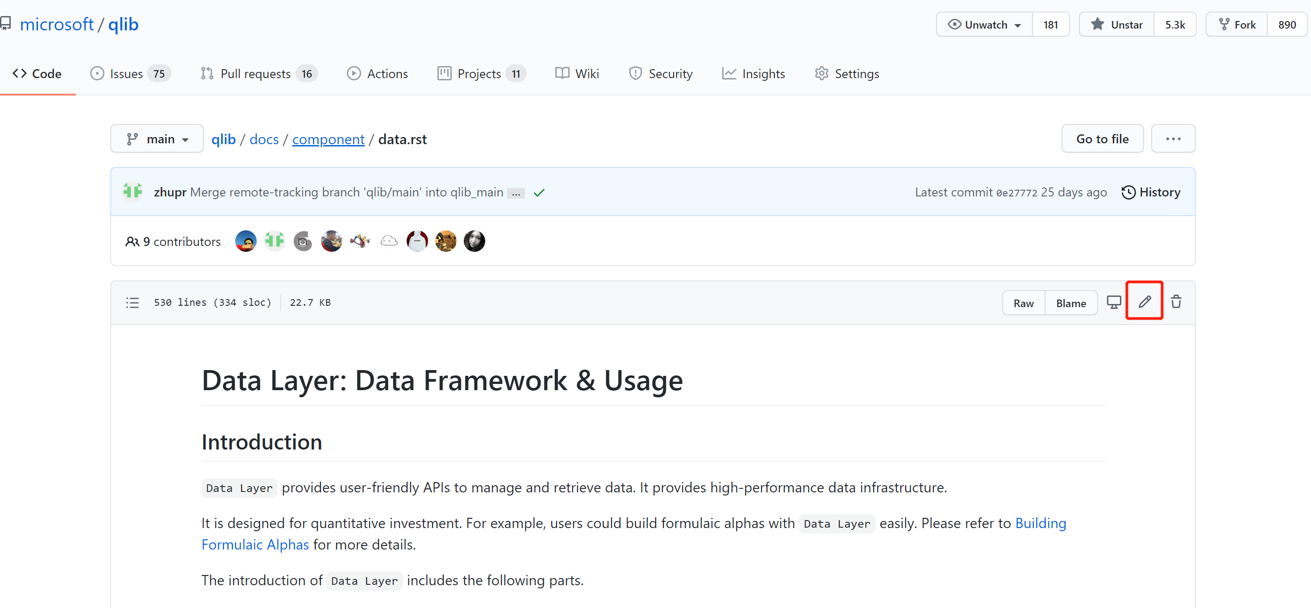Click the fork icon on the Fork button
Screen dimensions: 1311x608
(1224, 24)
